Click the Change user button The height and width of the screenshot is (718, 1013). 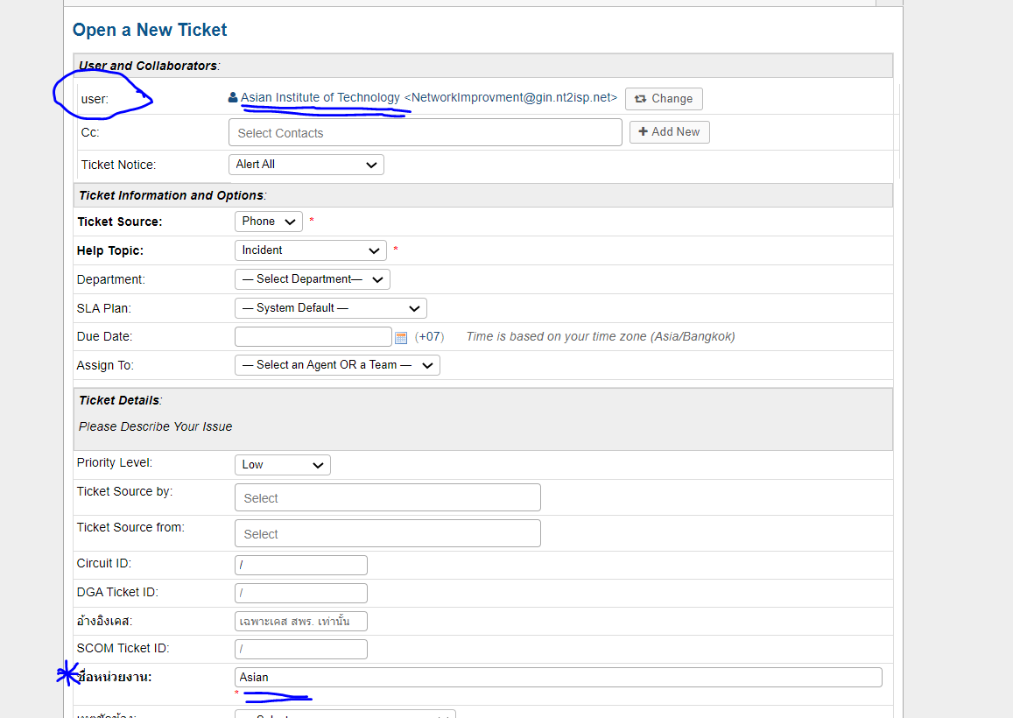(664, 99)
